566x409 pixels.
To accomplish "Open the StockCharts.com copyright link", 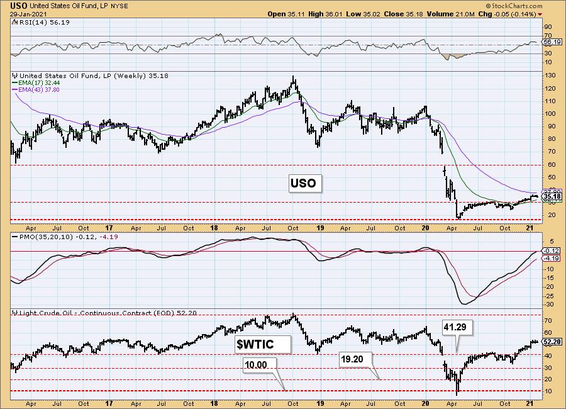I will pyautogui.click(x=514, y=6).
